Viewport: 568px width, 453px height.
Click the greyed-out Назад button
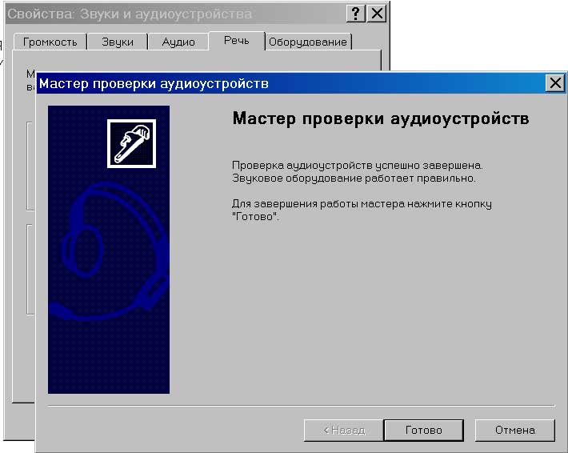click(343, 430)
